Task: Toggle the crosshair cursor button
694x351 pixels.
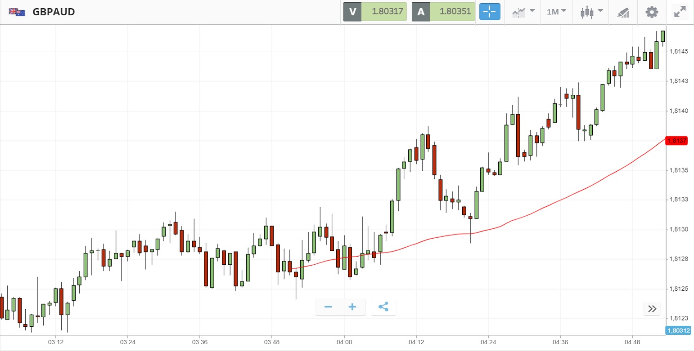Action: 490,12
